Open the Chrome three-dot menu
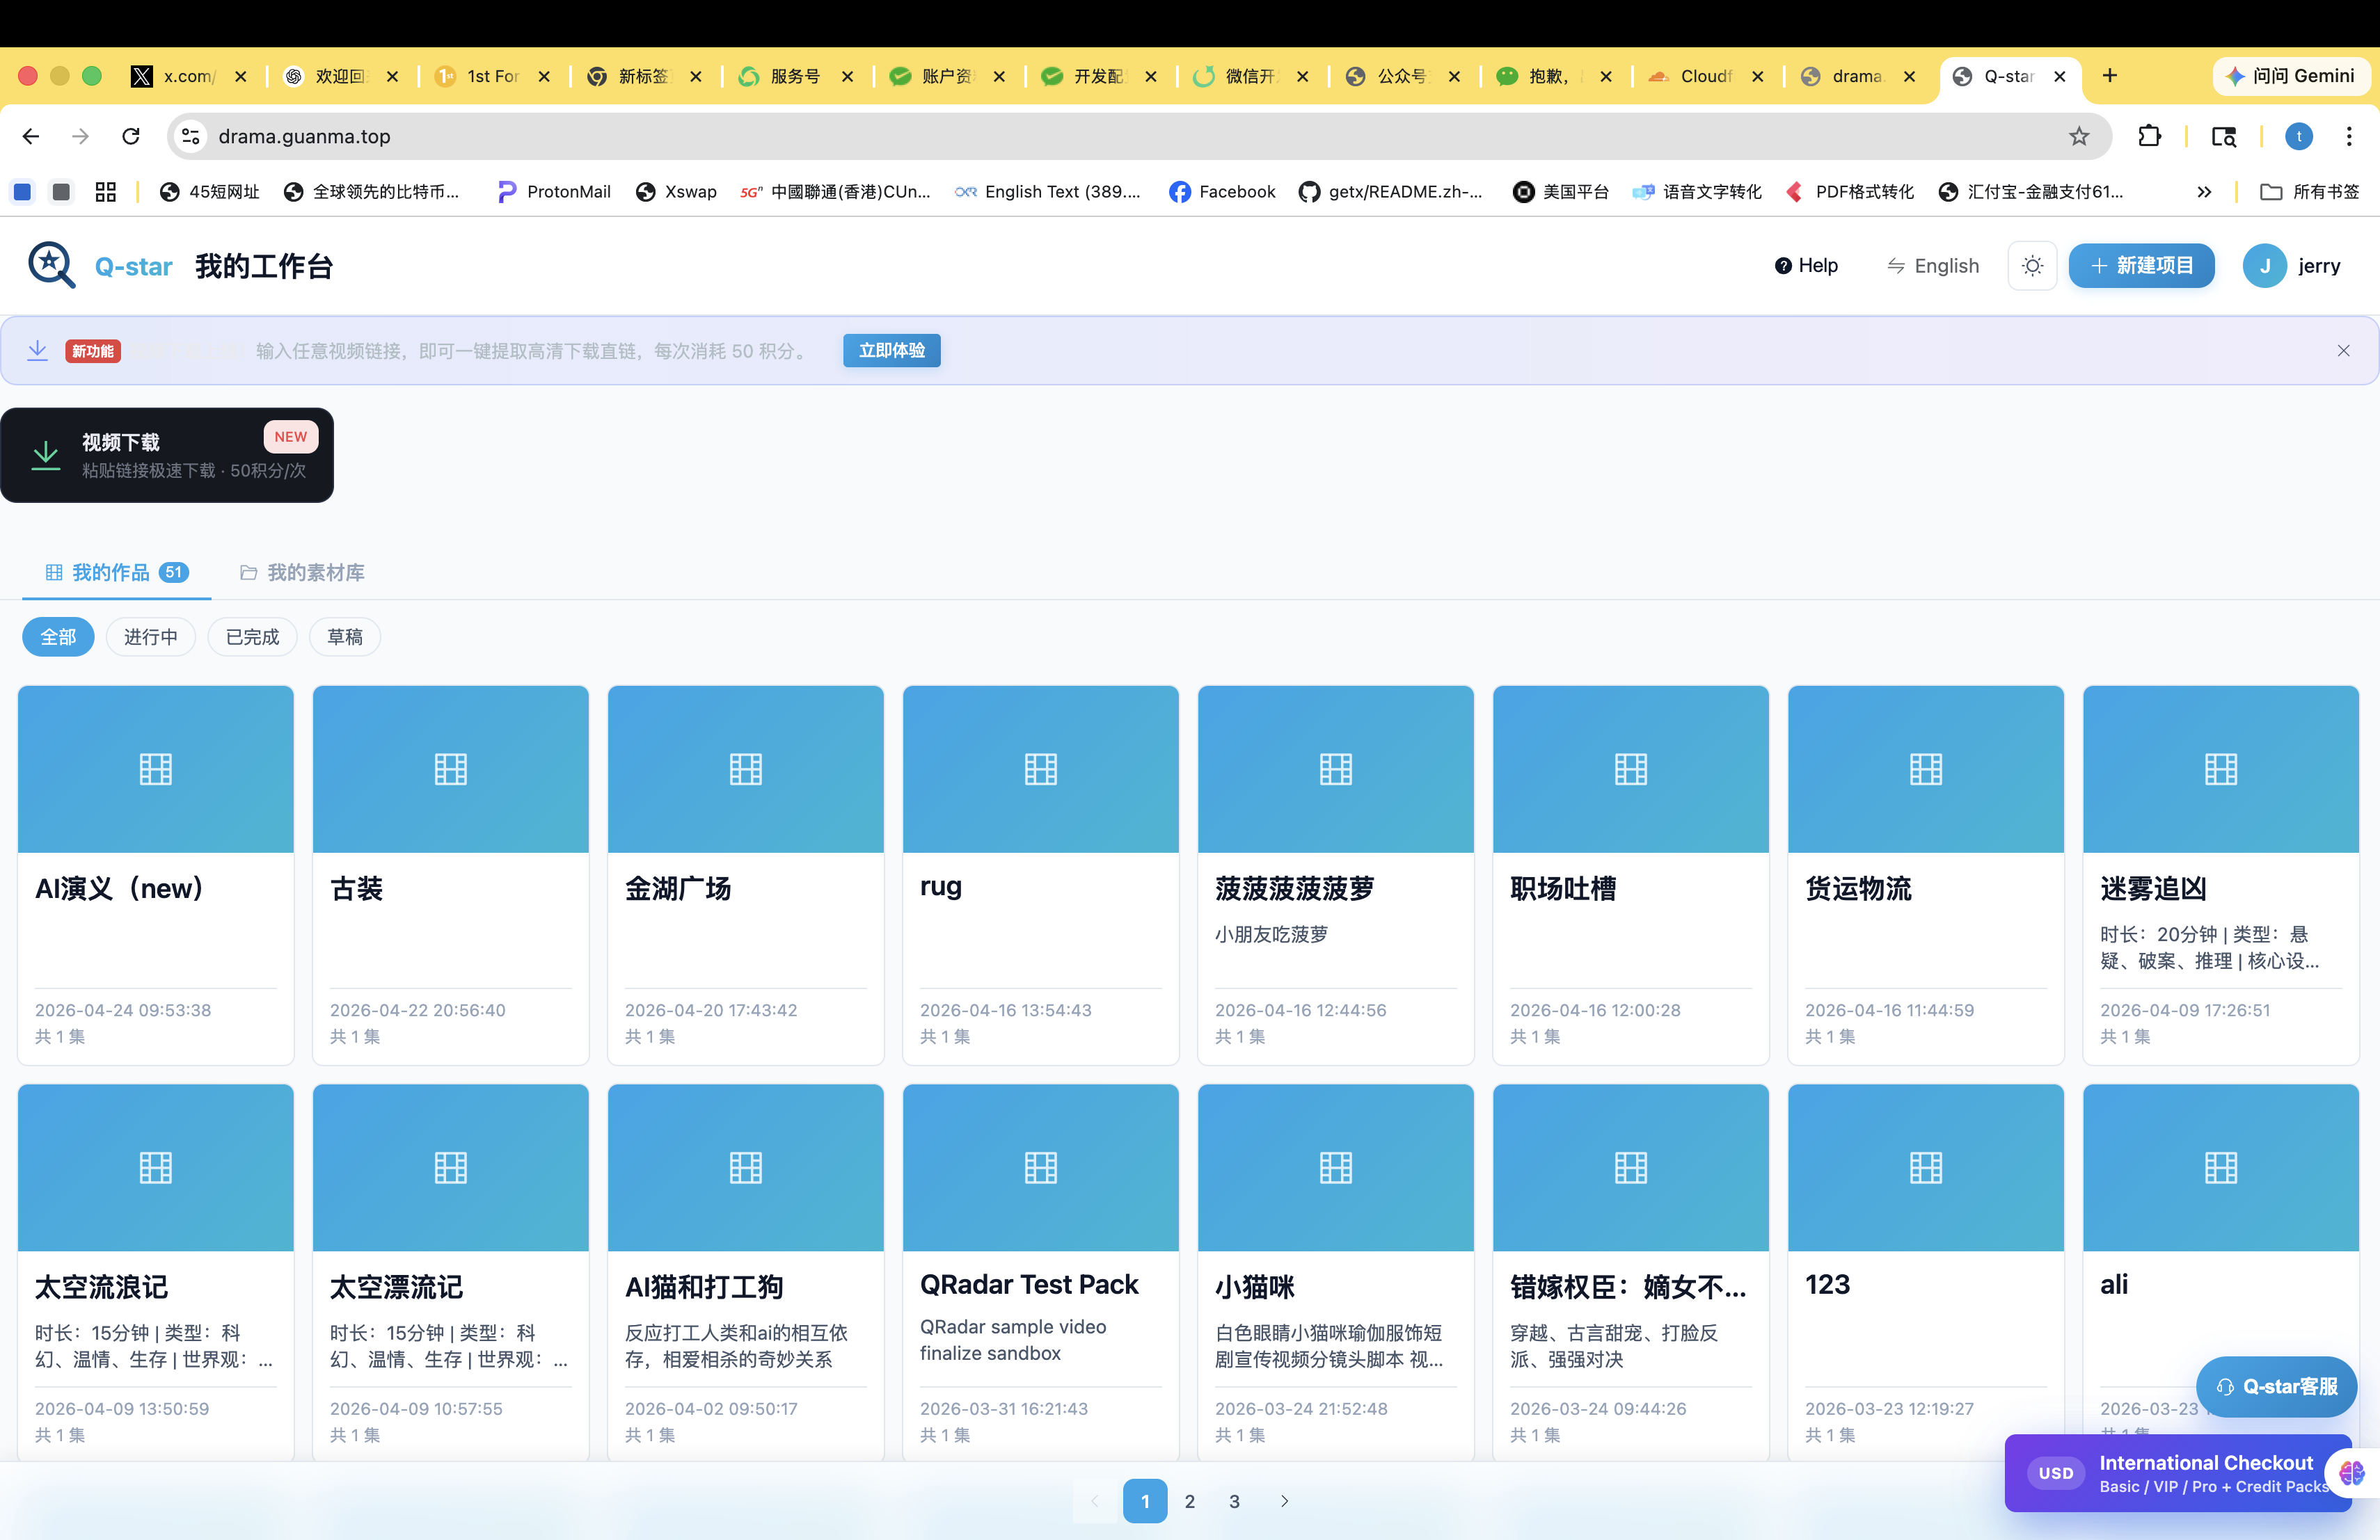 (2349, 136)
